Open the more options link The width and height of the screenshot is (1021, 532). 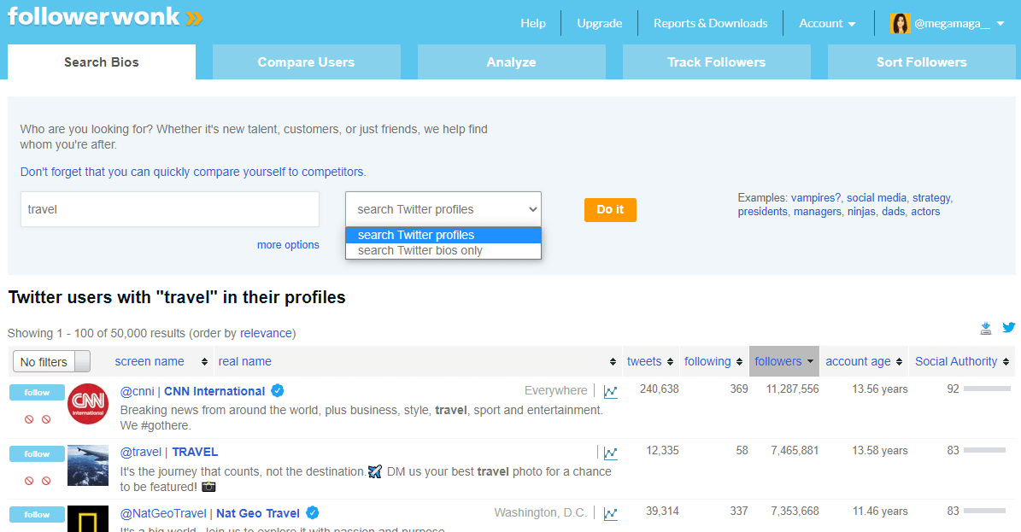coord(288,245)
